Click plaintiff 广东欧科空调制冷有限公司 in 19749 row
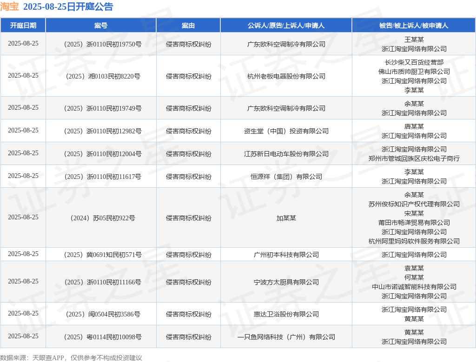 pyautogui.click(x=286, y=108)
